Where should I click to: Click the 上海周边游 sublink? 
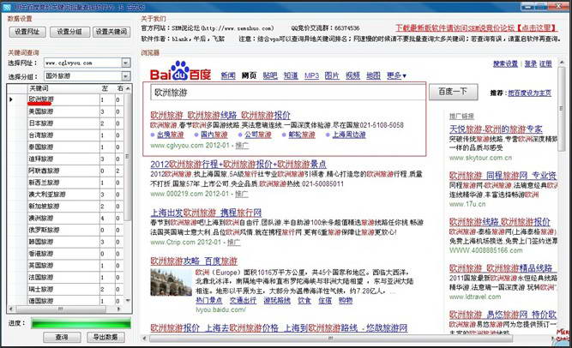click(x=349, y=135)
